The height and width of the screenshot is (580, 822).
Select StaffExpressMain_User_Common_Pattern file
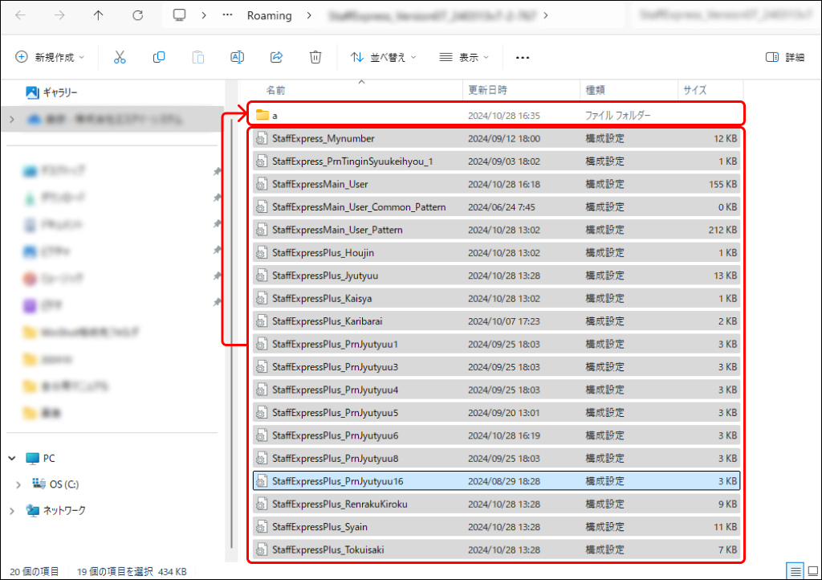point(496,207)
